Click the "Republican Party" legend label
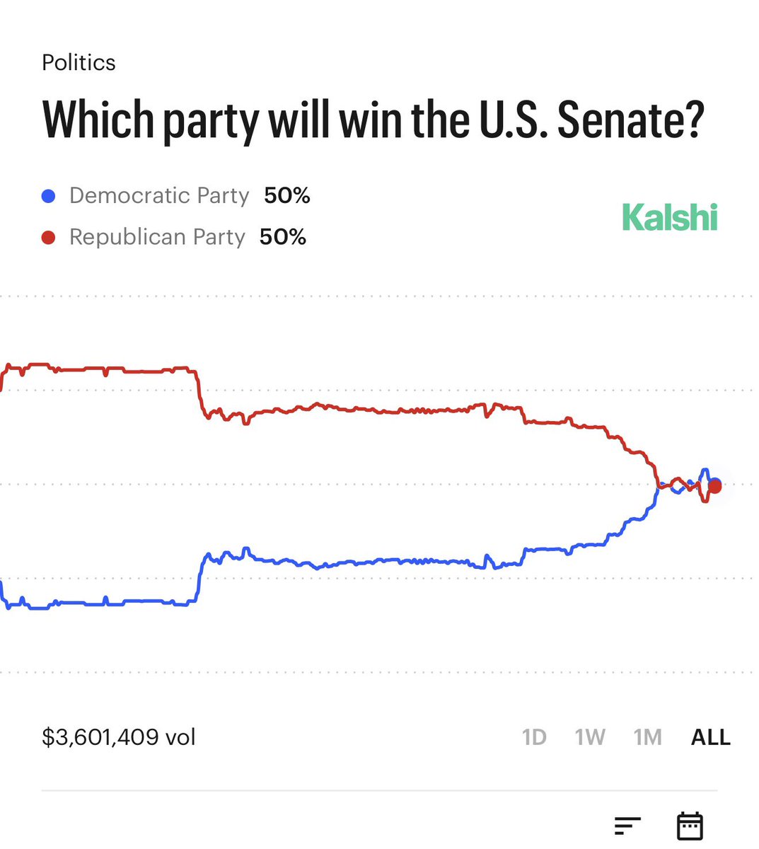Viewport: 759px width, 849px height. coord(157,237)
